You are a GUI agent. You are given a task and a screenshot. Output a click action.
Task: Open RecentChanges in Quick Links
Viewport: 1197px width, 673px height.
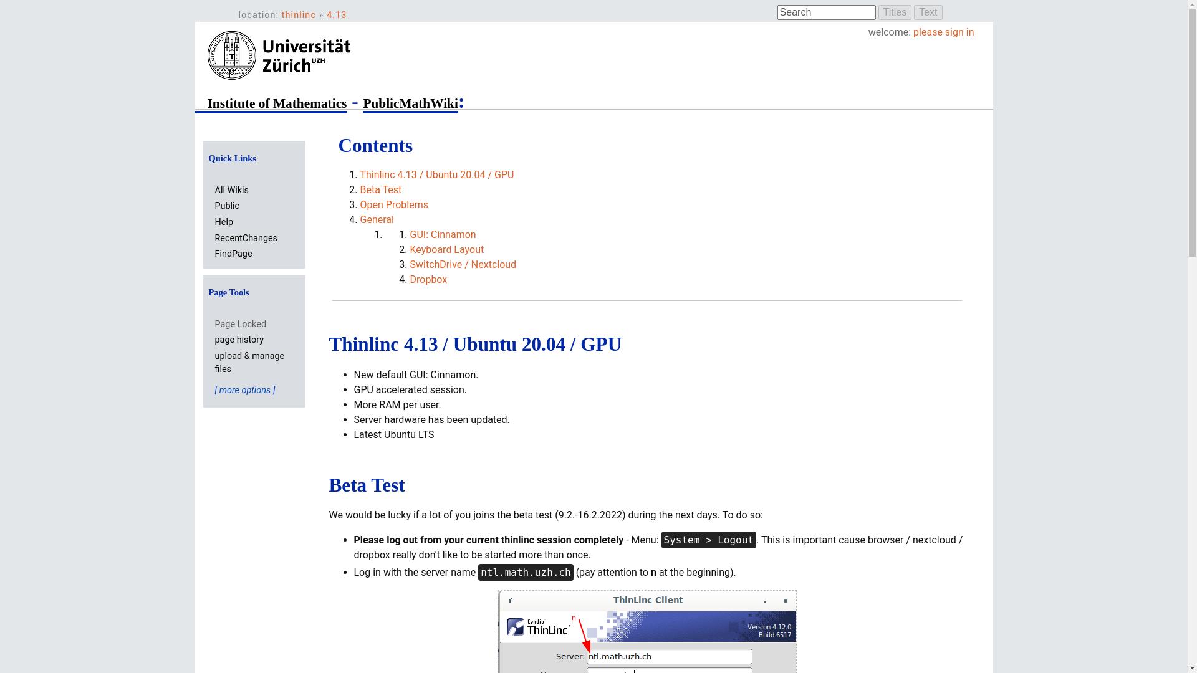pyautogui.click(x=246, y=238)
